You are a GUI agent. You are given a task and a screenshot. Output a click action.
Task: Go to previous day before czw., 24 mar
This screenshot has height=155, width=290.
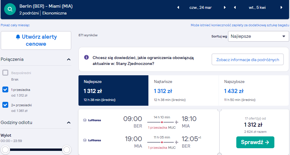pos(178,8)
